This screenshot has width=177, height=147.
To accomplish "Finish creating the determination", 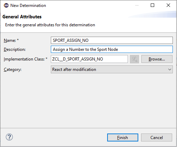I will pyautogui.click(x=123, y=138).
